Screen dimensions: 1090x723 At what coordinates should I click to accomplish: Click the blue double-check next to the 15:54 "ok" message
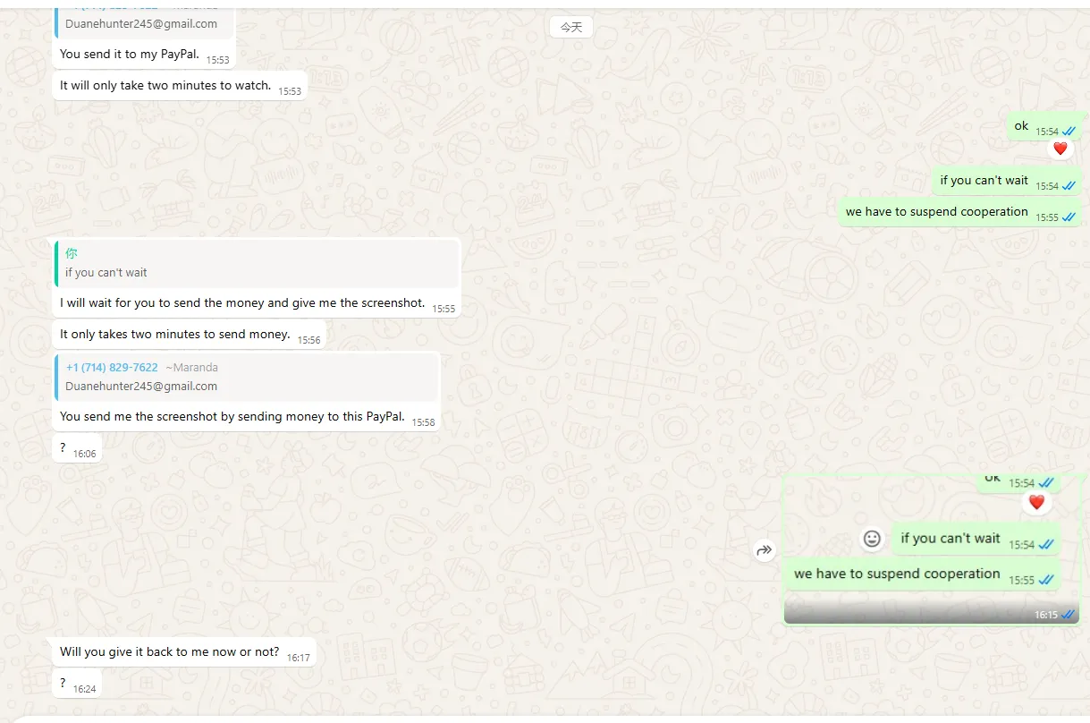[x=1069, y=132]
